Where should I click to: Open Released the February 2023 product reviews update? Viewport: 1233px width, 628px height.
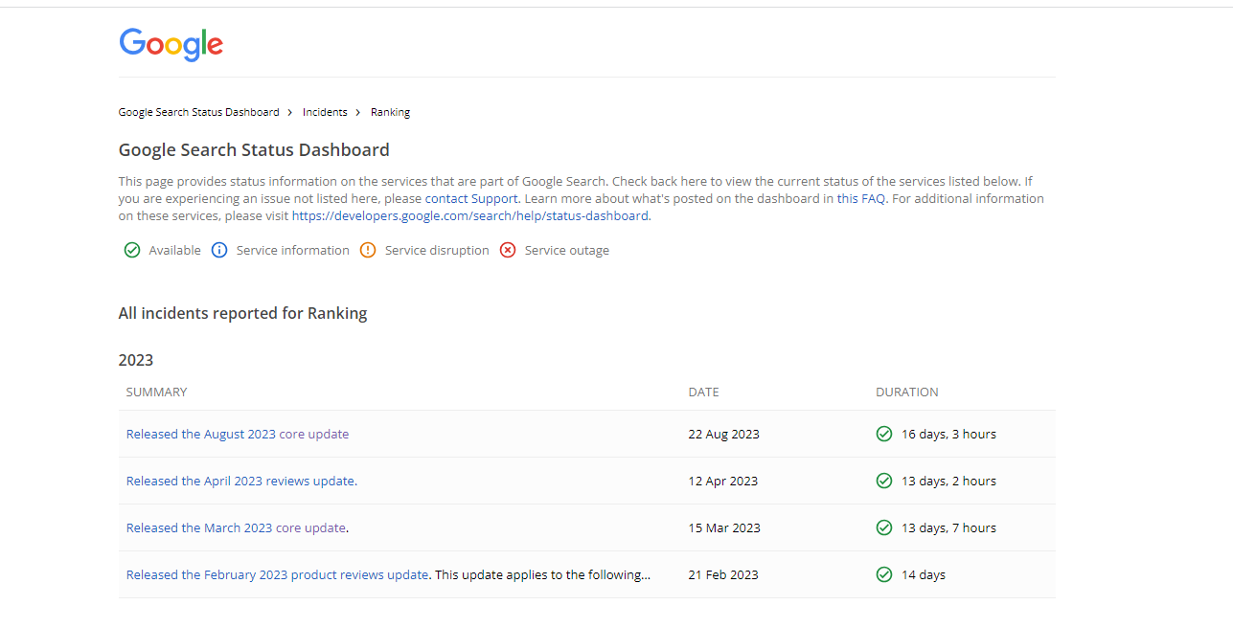(x=277, y=574)
